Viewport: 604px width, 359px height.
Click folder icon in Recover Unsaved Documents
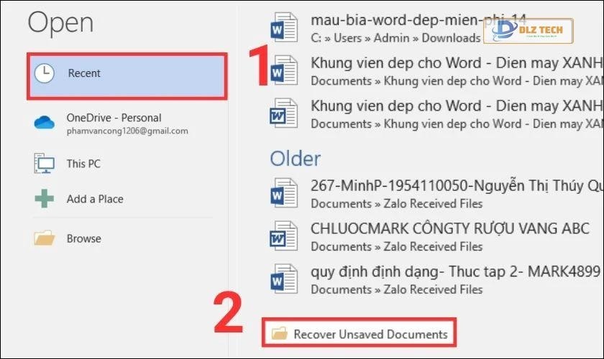point(279,333)
